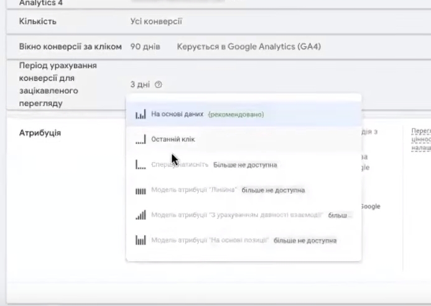The image size is (431, 306).
Task: Pick Модель атрибуції "Лінійна" entry
Action: pyautogui.click(x=194, y=190)
